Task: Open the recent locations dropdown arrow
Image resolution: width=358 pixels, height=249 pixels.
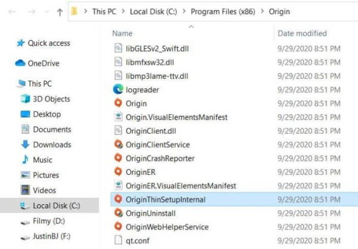Action: (47, 11)
